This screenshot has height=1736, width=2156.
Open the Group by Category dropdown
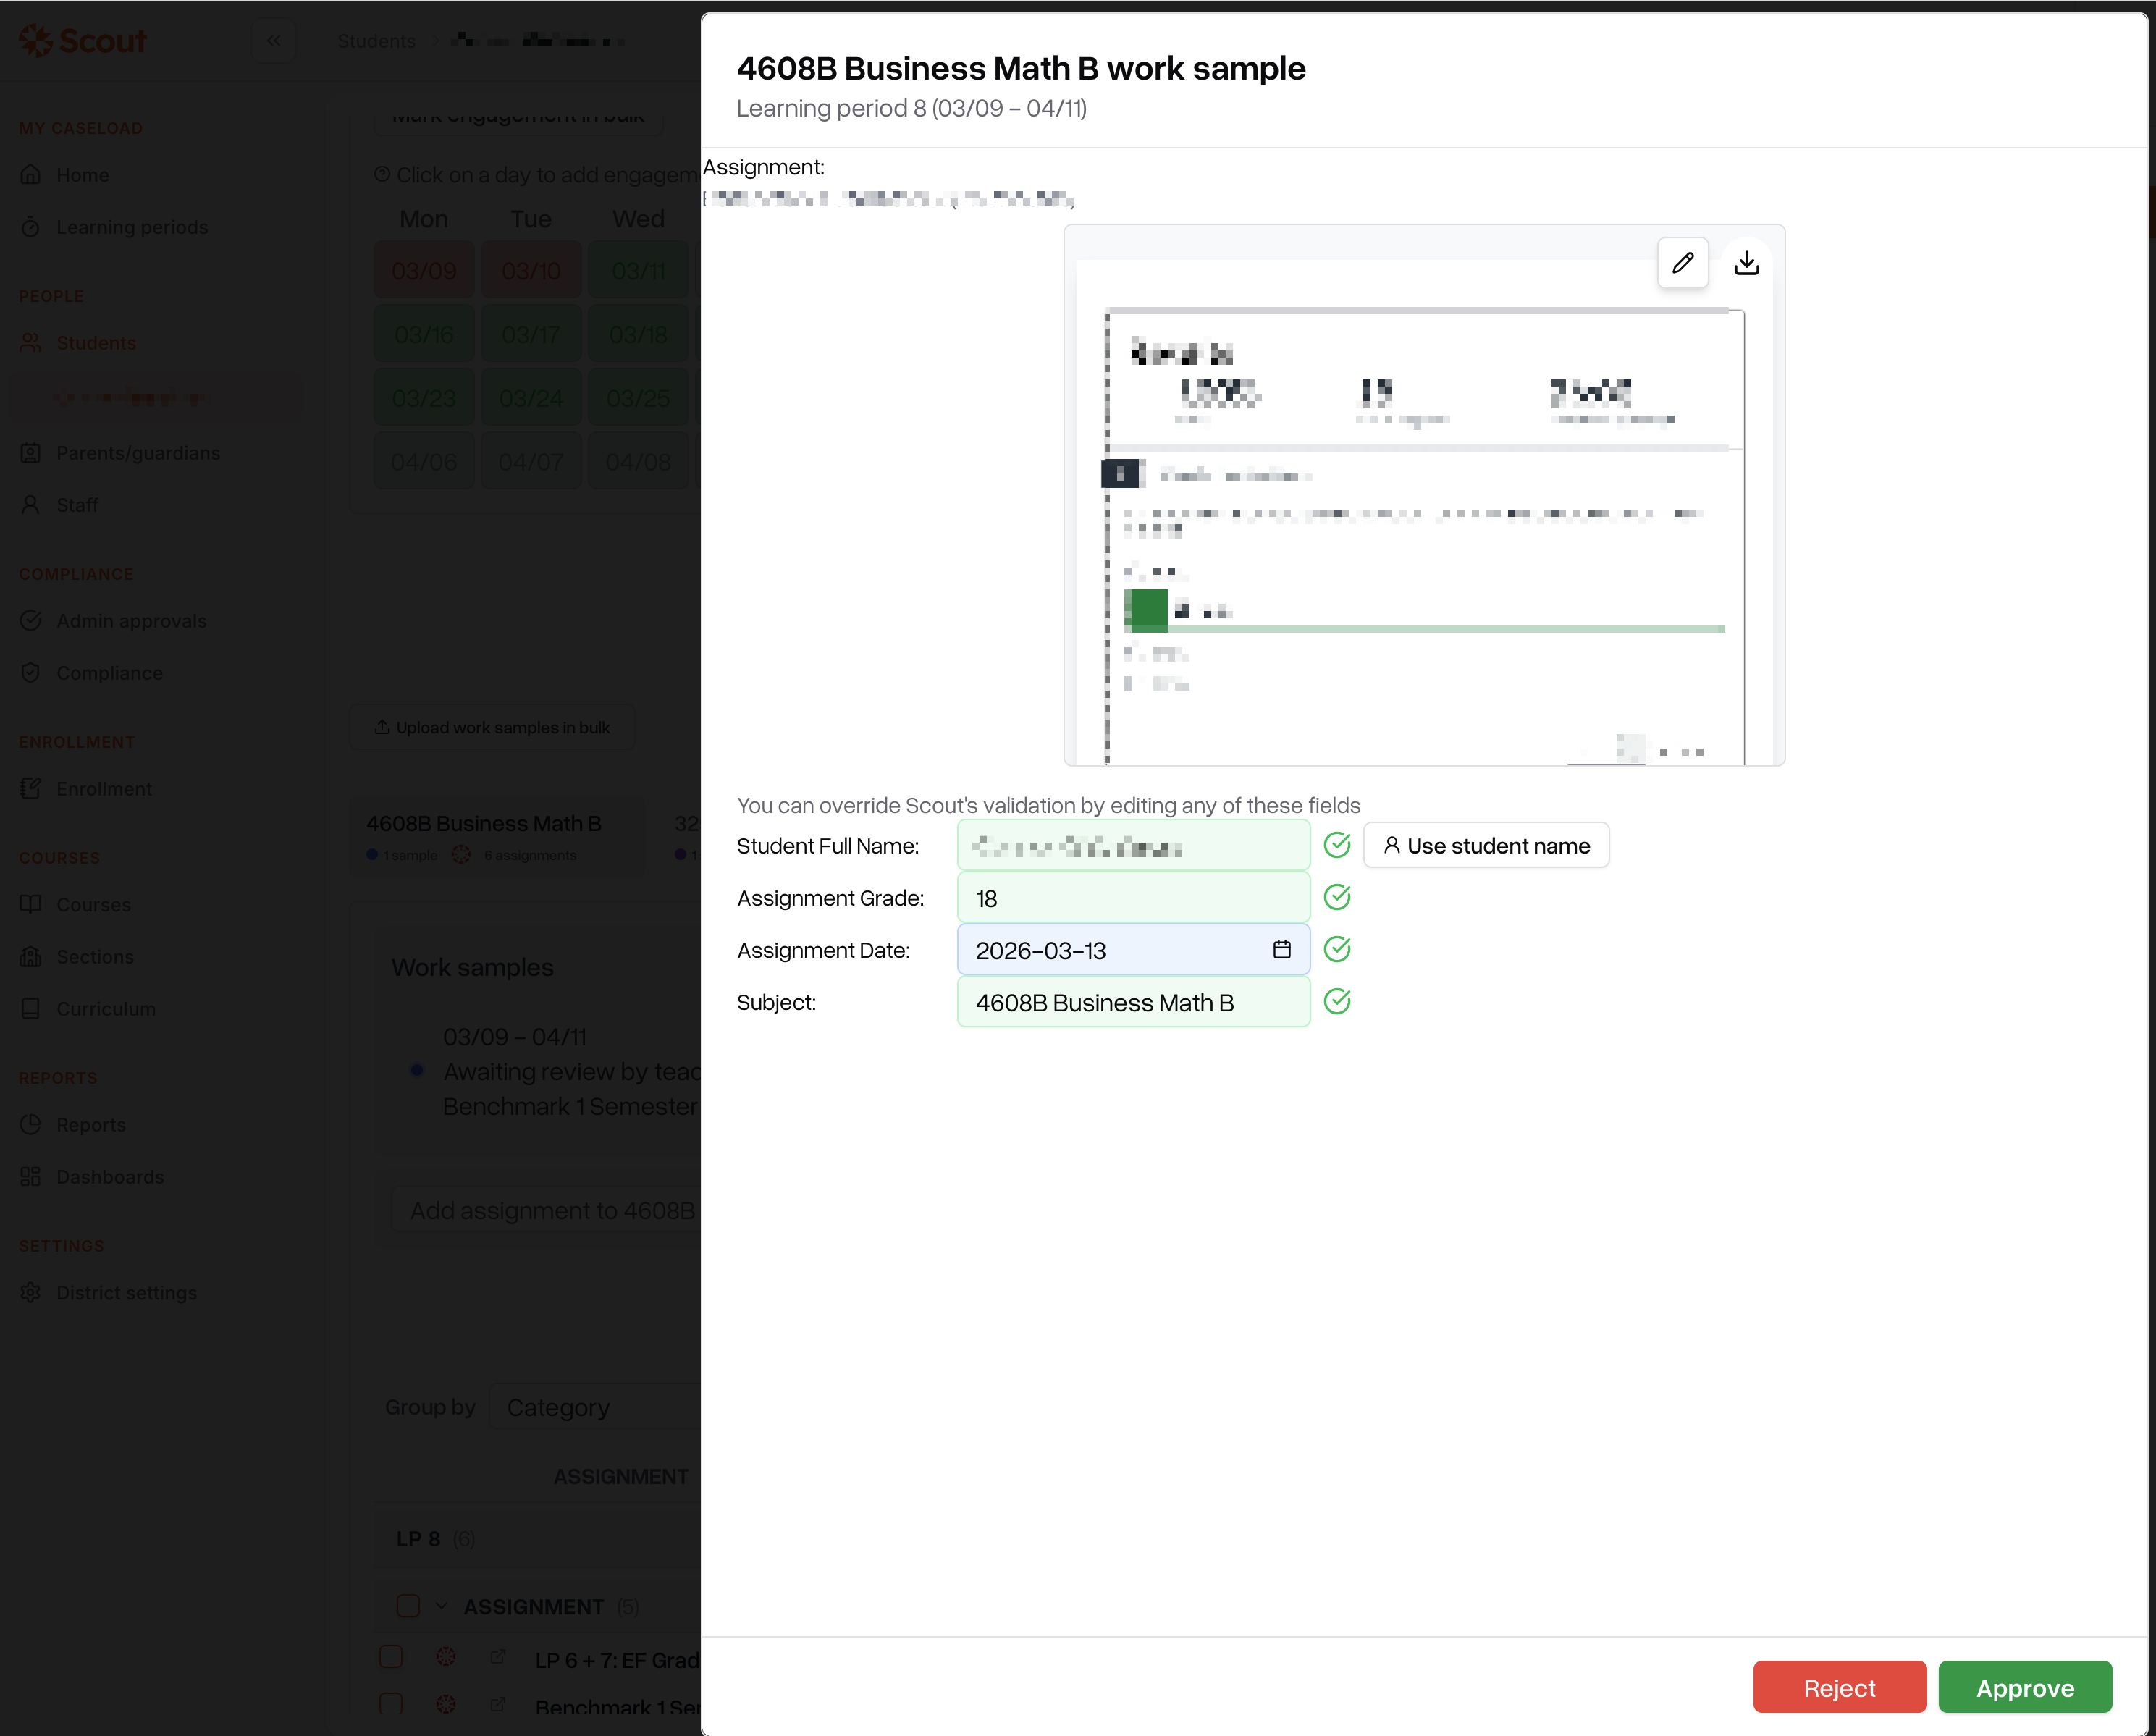[596, 1407]
